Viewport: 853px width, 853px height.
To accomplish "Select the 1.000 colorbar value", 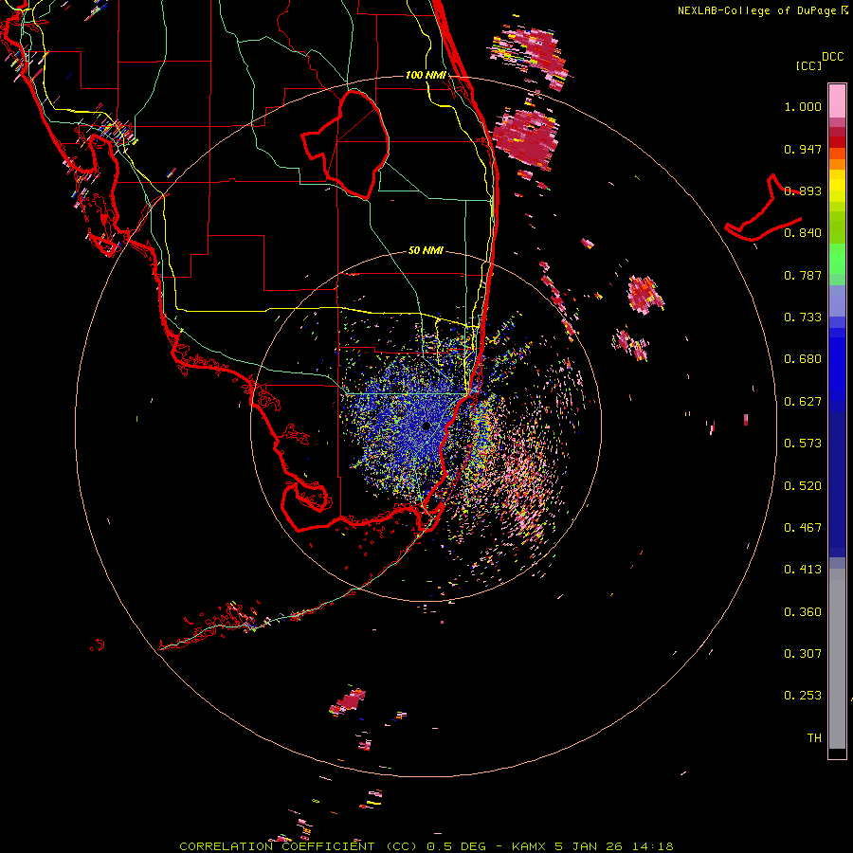I will (803, 106).
